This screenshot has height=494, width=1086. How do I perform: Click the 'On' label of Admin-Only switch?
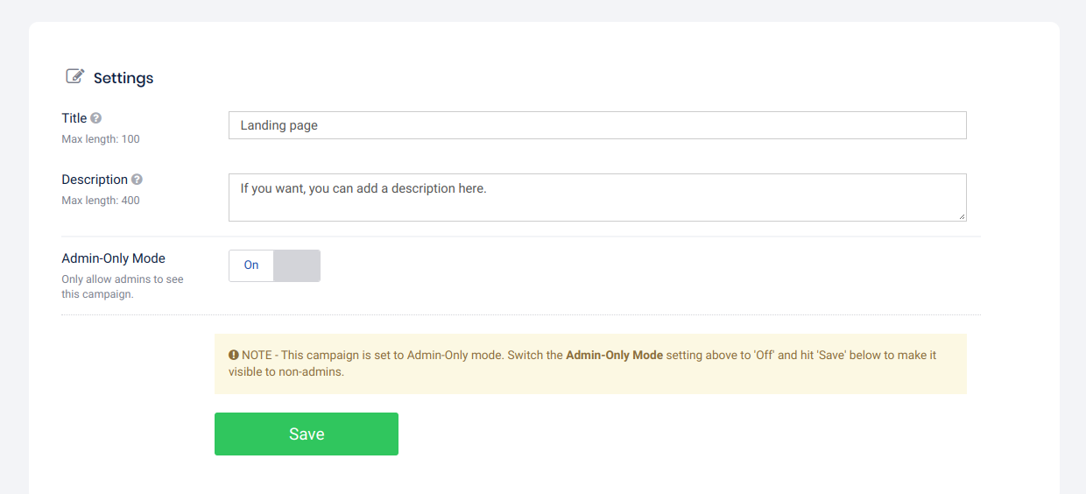coord(251,265)
